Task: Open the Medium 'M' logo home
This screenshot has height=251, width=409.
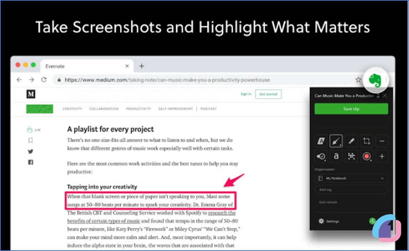Action: 31,94
